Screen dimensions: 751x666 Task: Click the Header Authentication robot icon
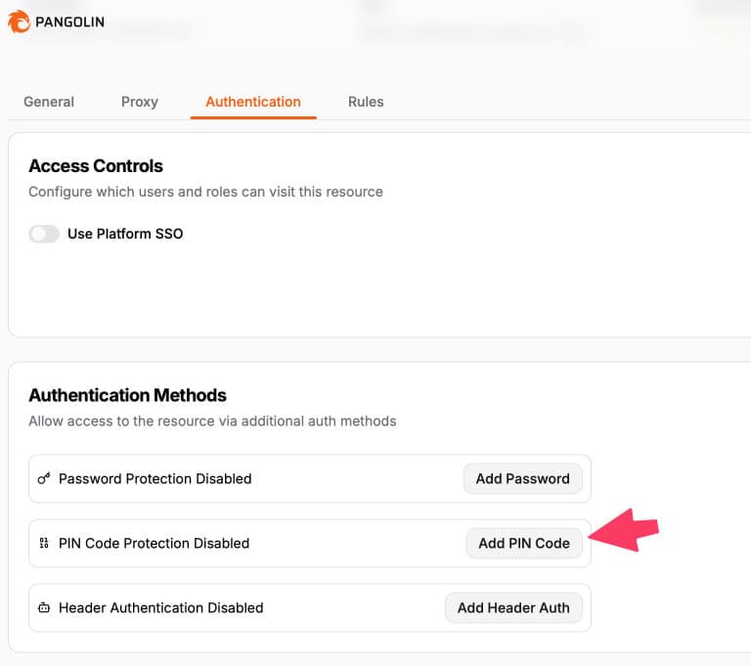coord(44,607)
